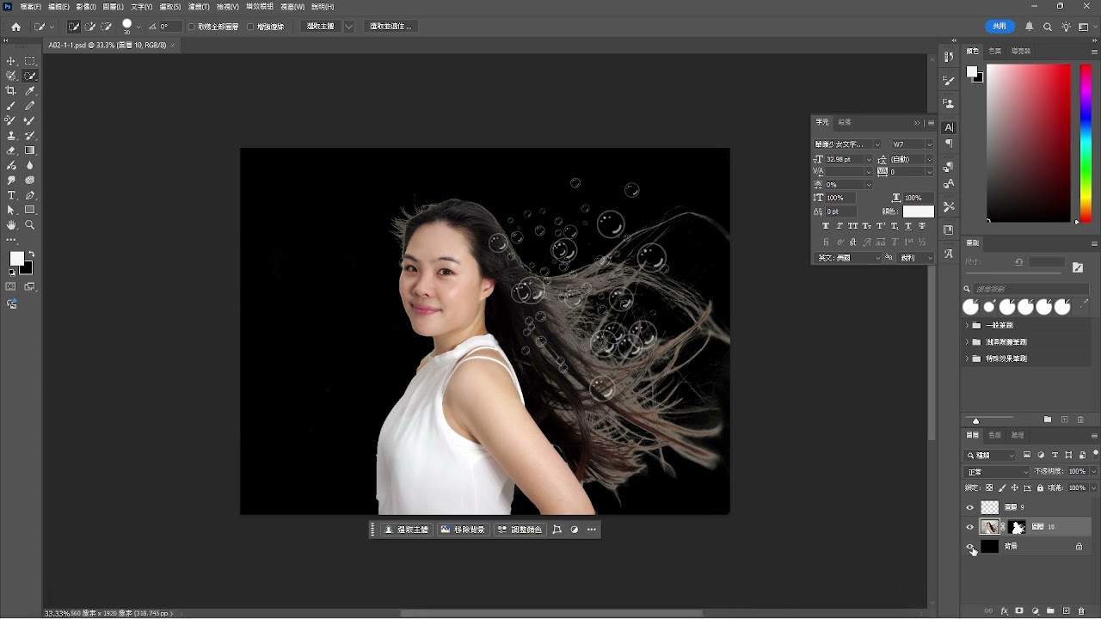Open Paragraph panel icon in dock
The image size is (1101, 619).
click(x=949, y=144)
